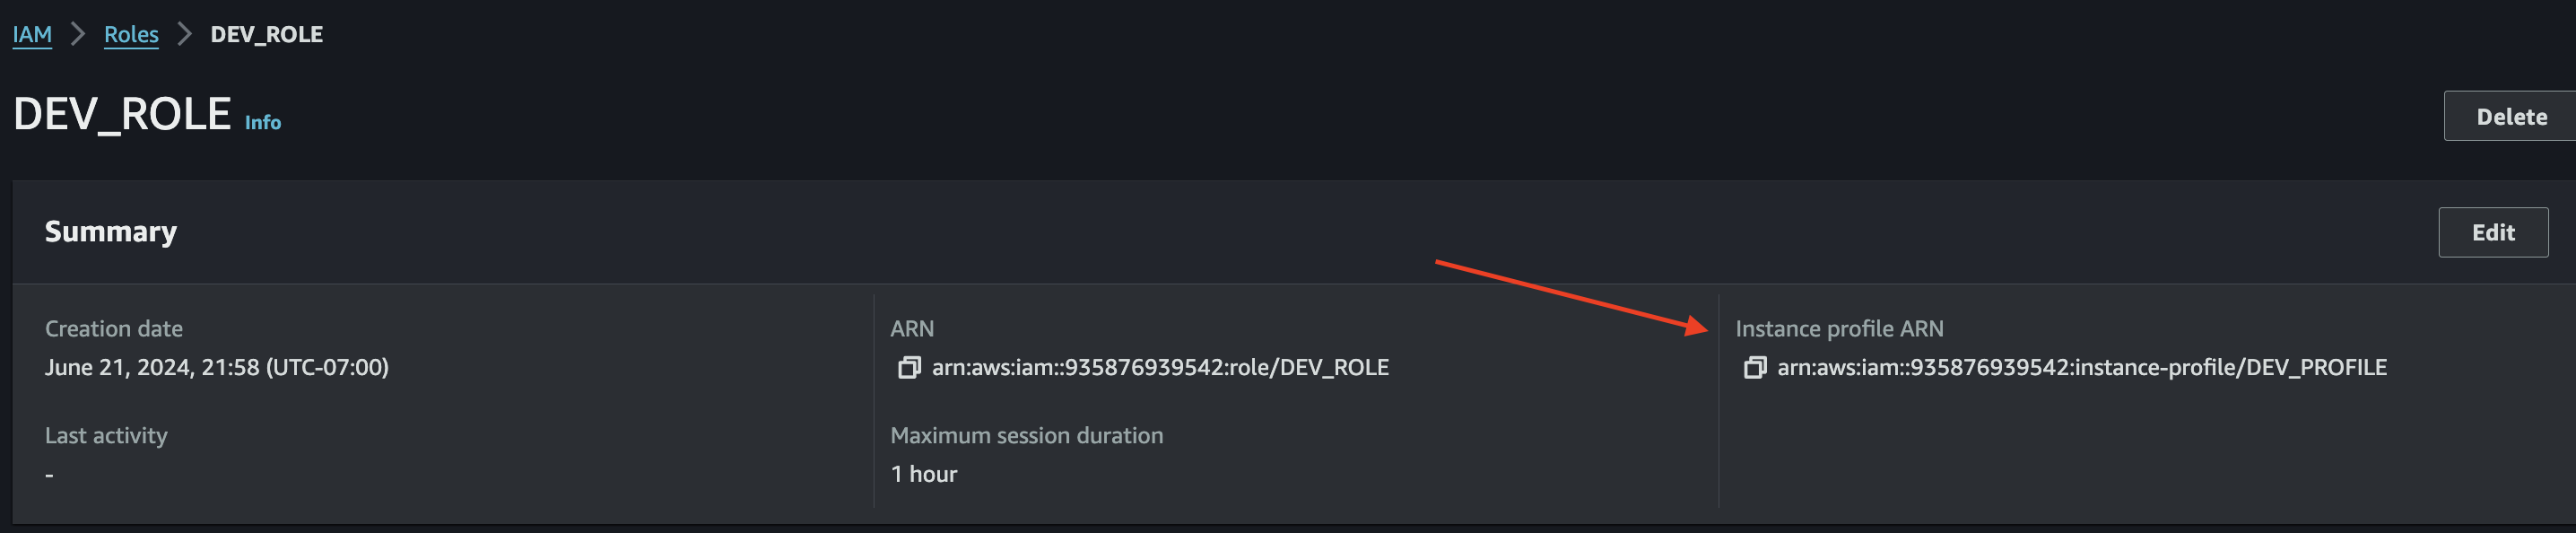
Task: Go to IAM breadcrumb link
Action: point(32,34)
